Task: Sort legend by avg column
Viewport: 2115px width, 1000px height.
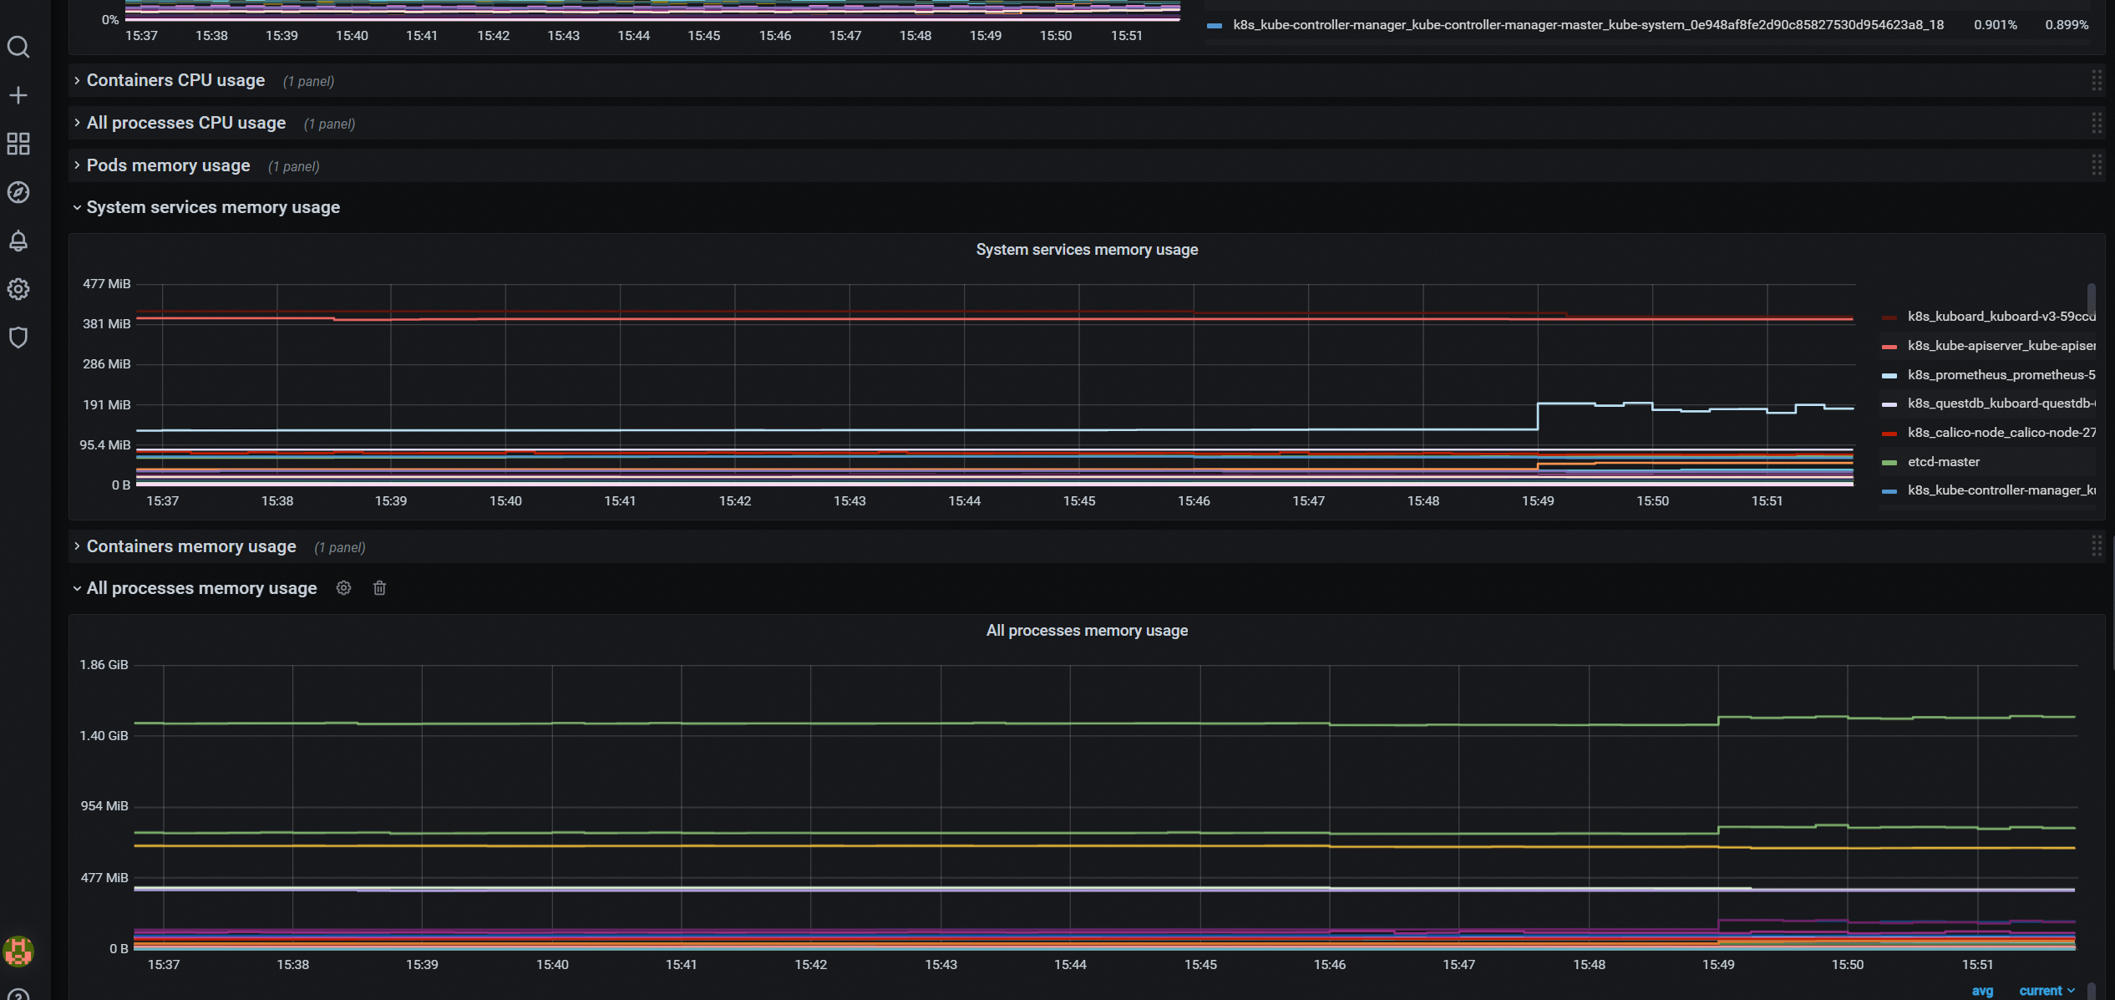Action: pyautogui.click(x=1982, y=991)
